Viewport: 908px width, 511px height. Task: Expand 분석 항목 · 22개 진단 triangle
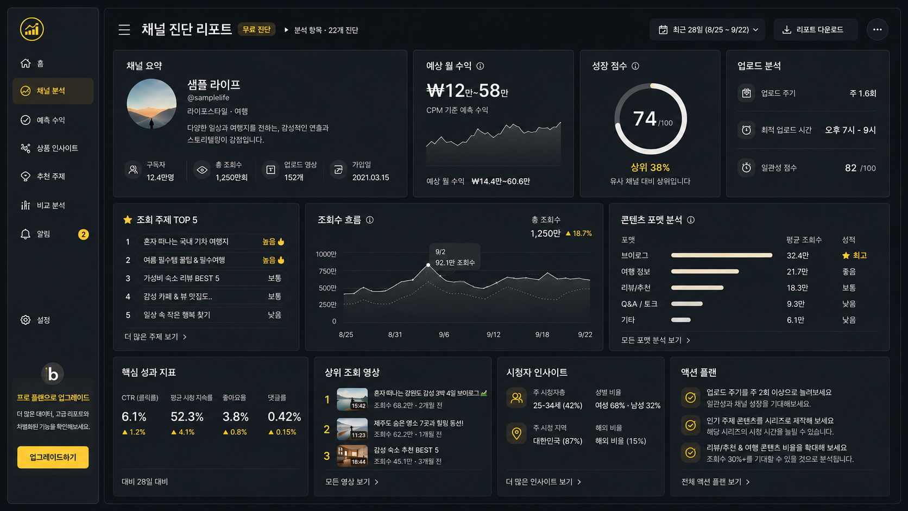click(x=286, y=30)
